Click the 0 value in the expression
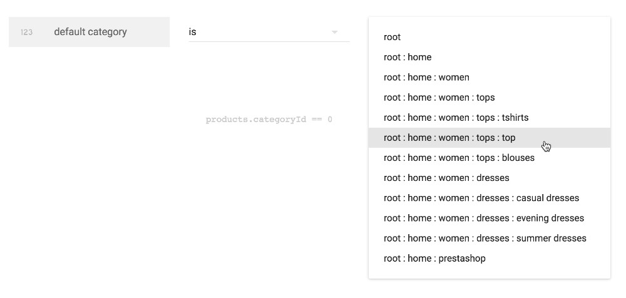The width and height of the screenshot is (626, 298). 330,119
